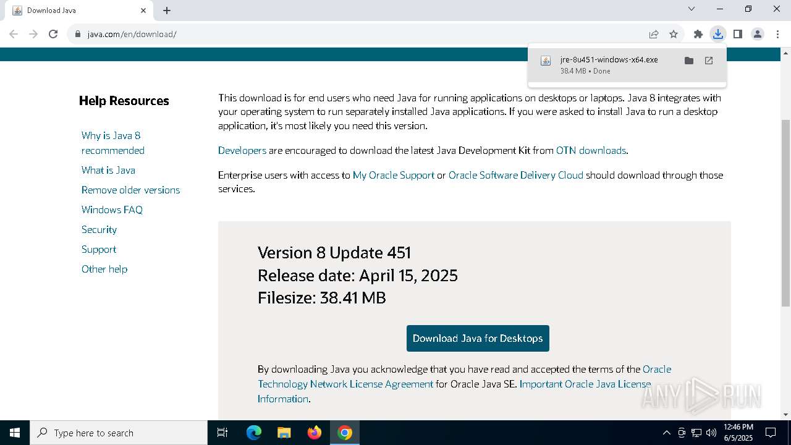Open the Remove older versions link
Screen dimensions: 791x445
130,190
